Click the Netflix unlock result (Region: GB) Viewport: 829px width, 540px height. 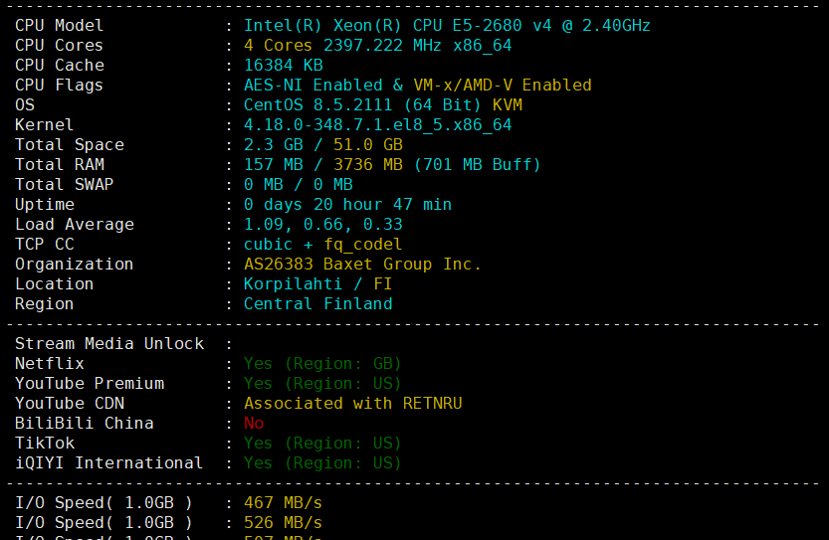click(322, 364)
